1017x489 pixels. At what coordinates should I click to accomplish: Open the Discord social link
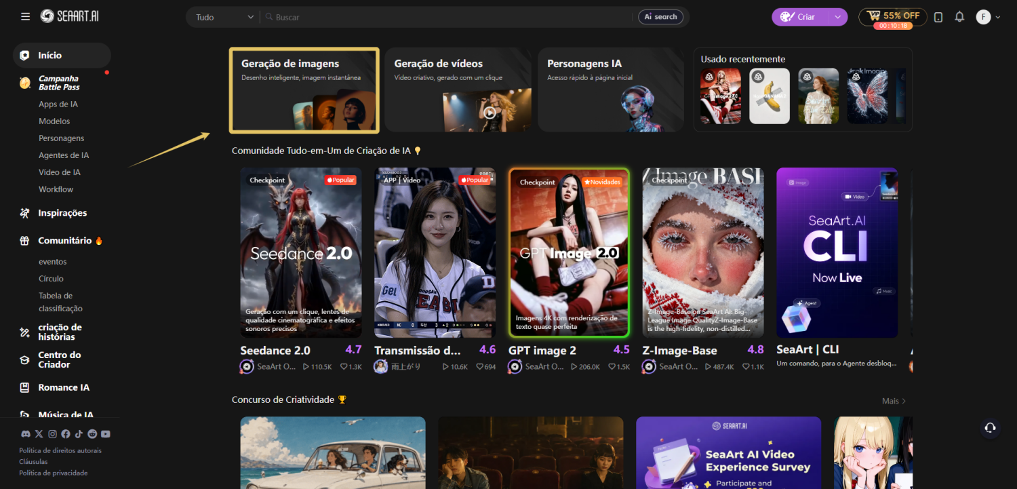point(25,434)
